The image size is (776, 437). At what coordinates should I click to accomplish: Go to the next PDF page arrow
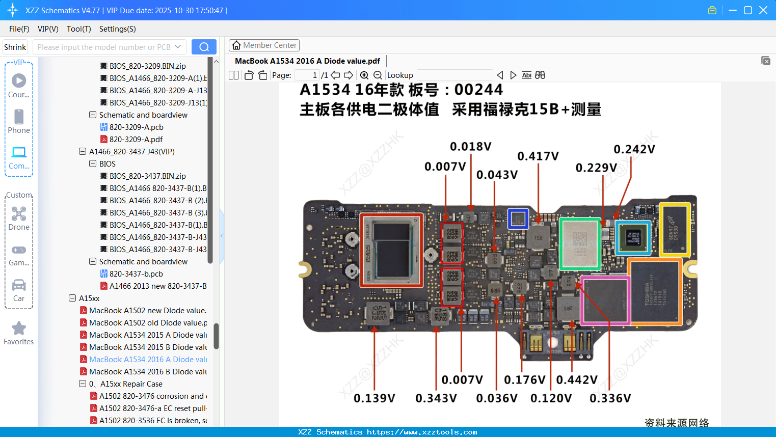click(x=349, y=75)
